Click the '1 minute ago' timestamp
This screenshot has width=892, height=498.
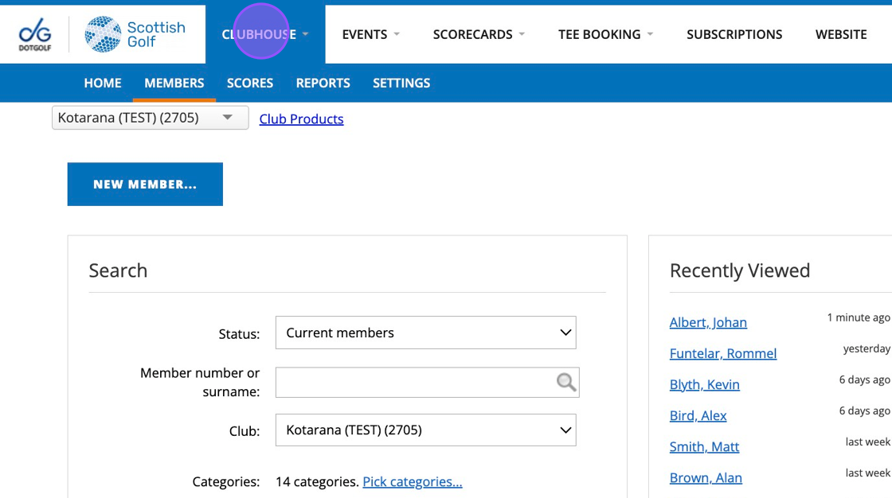[859, 317]
